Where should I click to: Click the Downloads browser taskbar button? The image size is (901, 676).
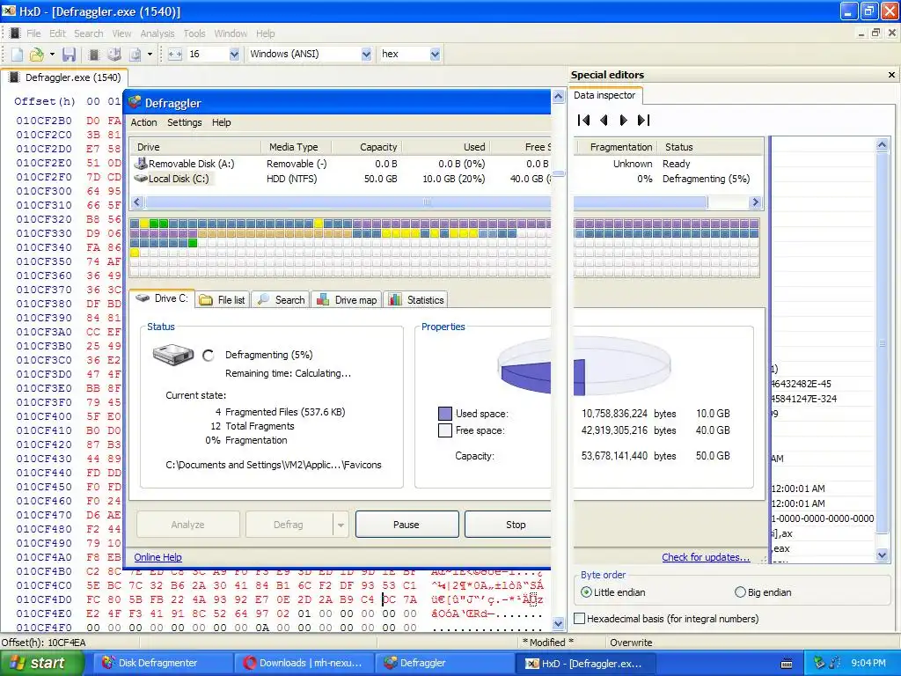pyautogui.click(x=304, y=663)
